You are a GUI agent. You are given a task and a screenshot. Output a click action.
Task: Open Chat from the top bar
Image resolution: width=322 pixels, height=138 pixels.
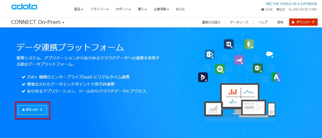(267, 9)
